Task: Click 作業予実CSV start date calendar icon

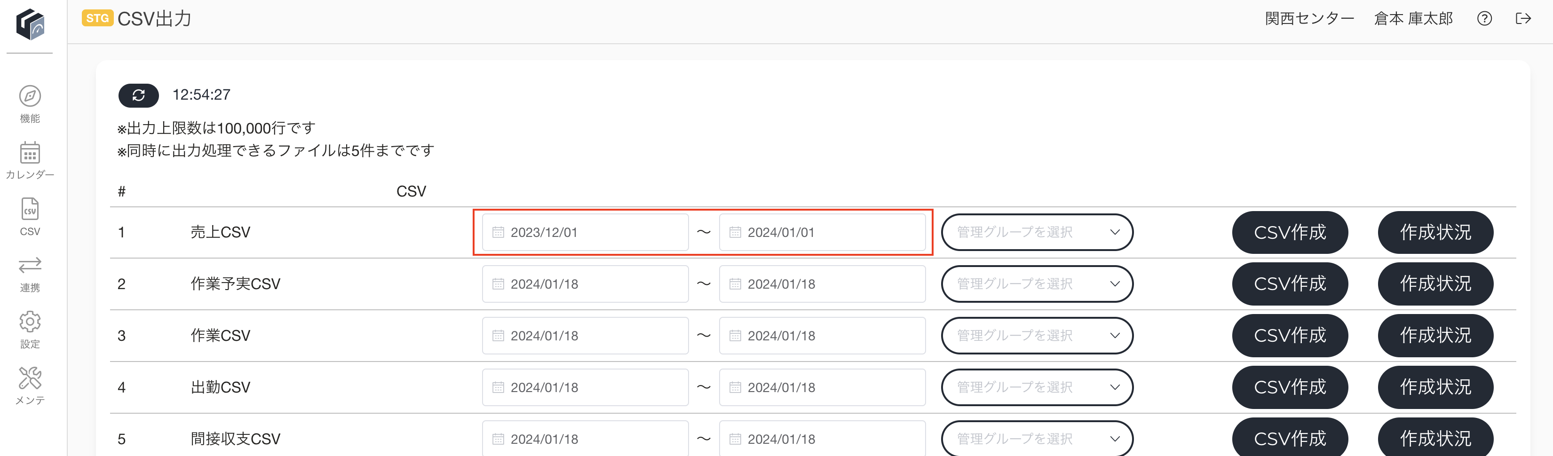Action: click(498, 284)
